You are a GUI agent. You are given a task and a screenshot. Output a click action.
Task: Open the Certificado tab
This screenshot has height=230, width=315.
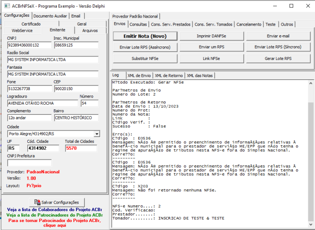[x=31, y=24]
